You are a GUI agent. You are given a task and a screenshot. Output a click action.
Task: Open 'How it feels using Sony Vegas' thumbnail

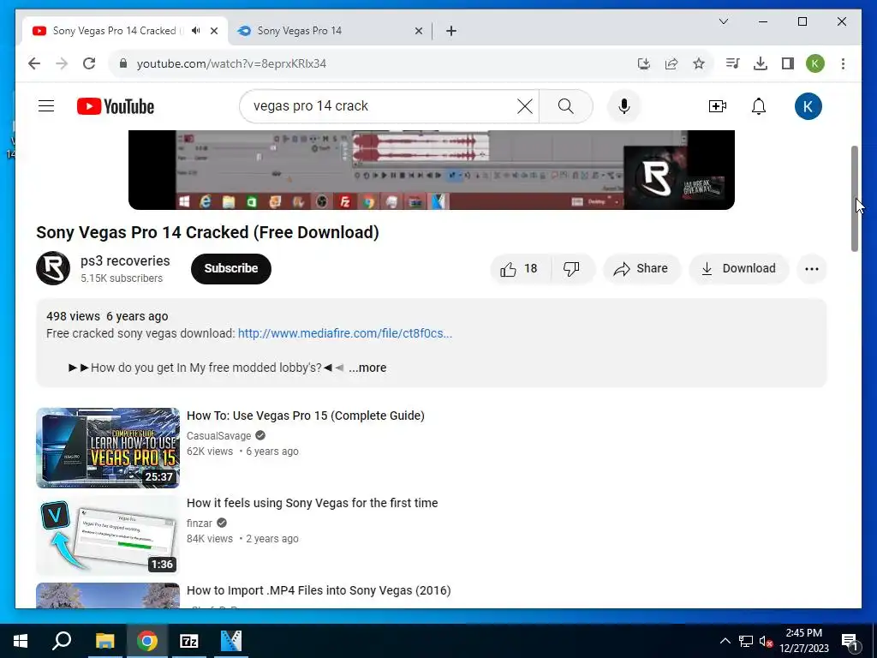point(108,535)
